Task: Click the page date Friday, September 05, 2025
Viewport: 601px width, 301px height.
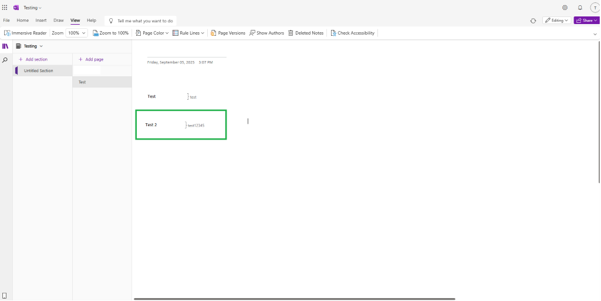Action: 171,62
